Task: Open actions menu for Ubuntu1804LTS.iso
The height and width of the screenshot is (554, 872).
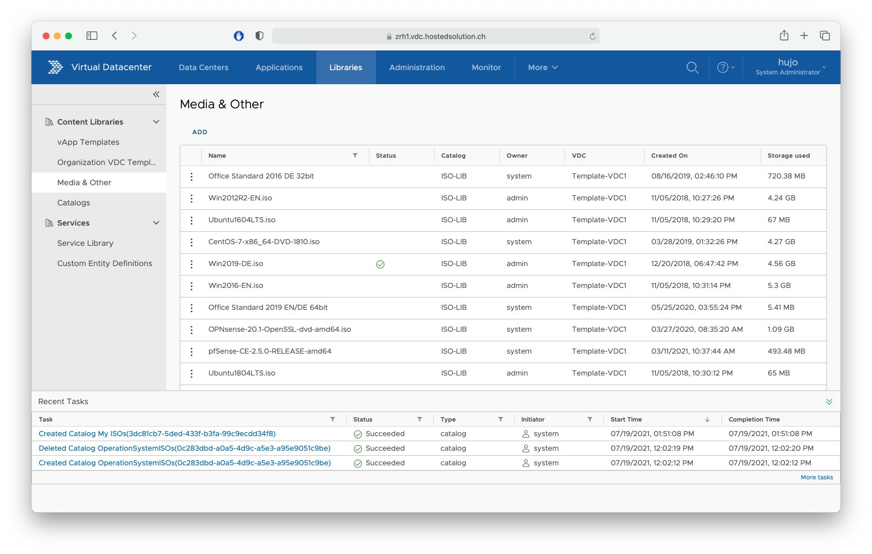Action: coord(192,373)
